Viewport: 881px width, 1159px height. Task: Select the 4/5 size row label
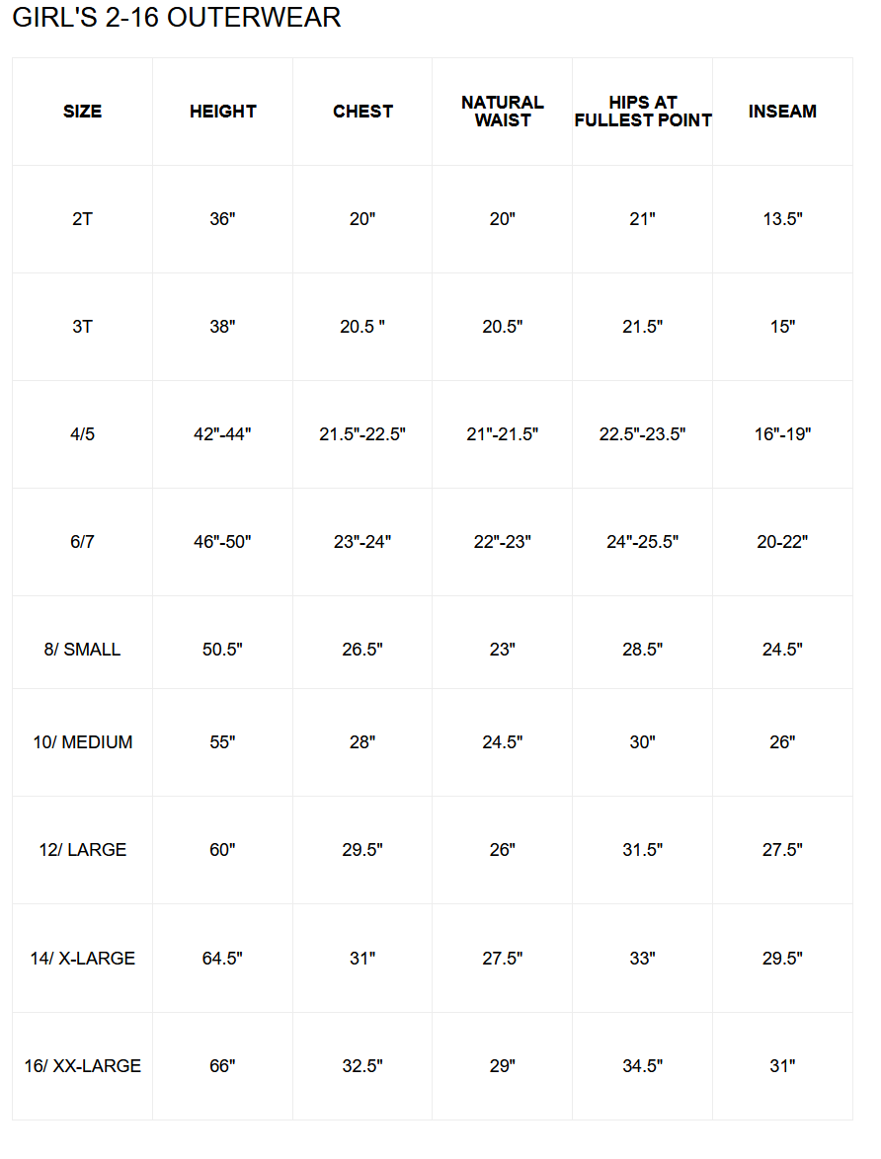(82, 434)
